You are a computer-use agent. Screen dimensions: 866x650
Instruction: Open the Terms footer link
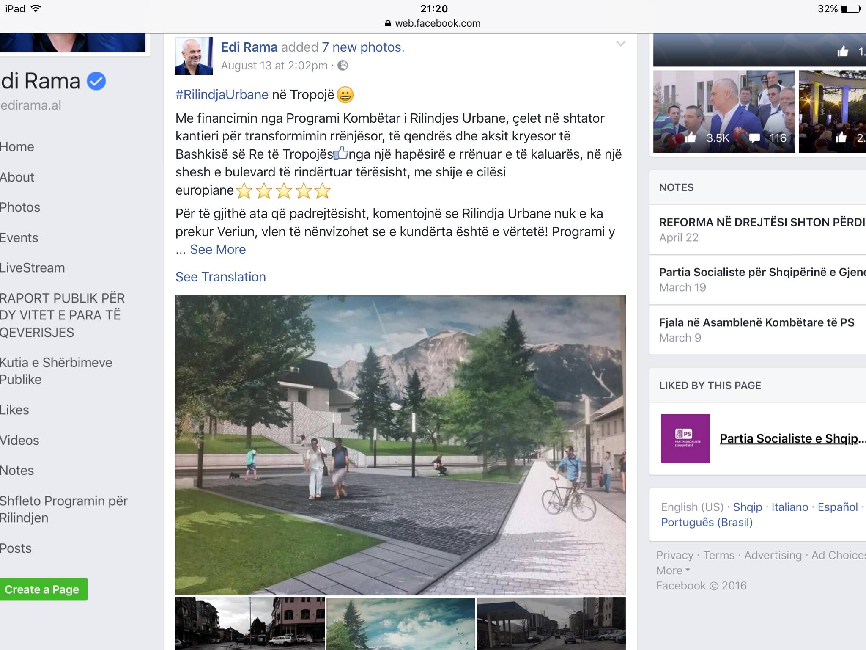(x=719, y=555)
